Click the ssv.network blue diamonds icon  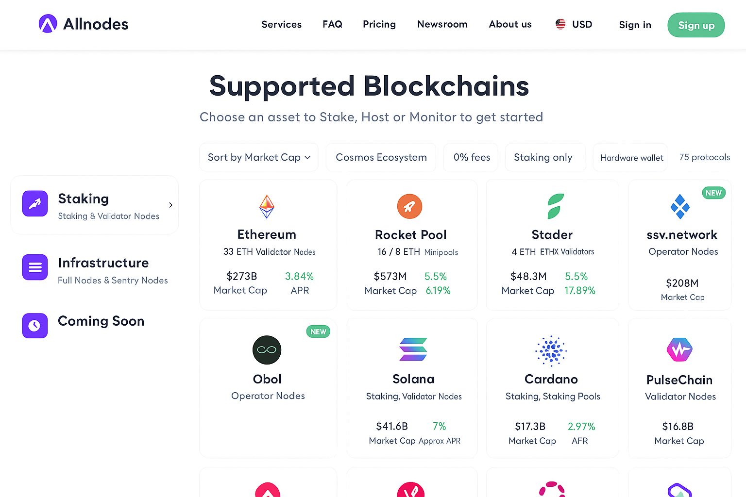[x=680, y=206]
